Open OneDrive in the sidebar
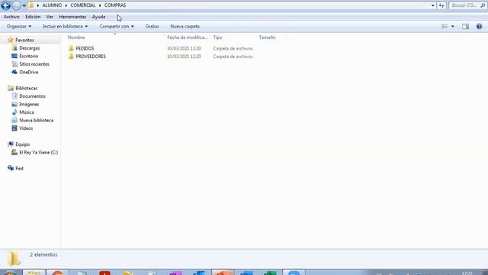 (x=29, y=72)
